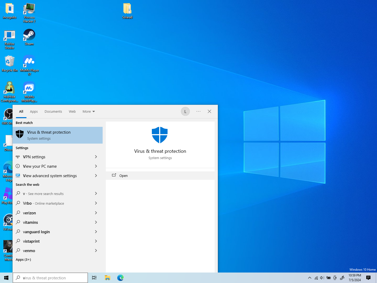The image size is (377, 283).
Task: Open Roblox Studio desktop shortcut
Action: (x=9, y=39)
